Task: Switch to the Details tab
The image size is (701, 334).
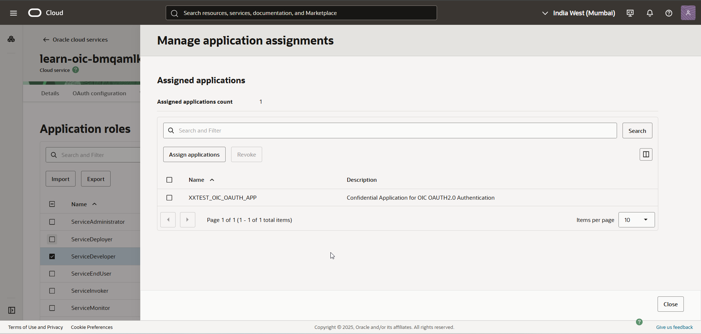Action: pyautogui.click(x=50, y=93)
